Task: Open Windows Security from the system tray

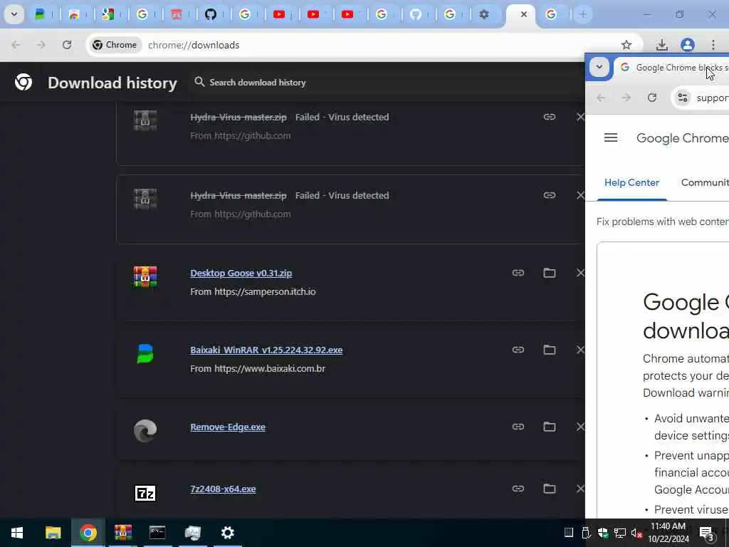Action: pos(603,533)
